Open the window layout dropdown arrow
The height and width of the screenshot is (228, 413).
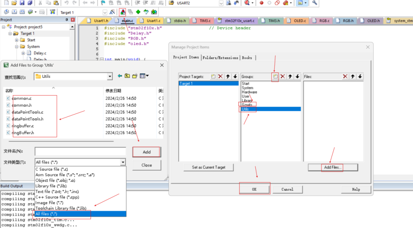[306, 3]
